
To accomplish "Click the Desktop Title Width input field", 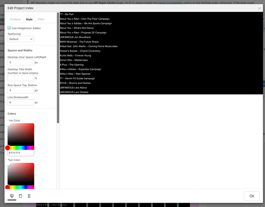I will 21,78.
